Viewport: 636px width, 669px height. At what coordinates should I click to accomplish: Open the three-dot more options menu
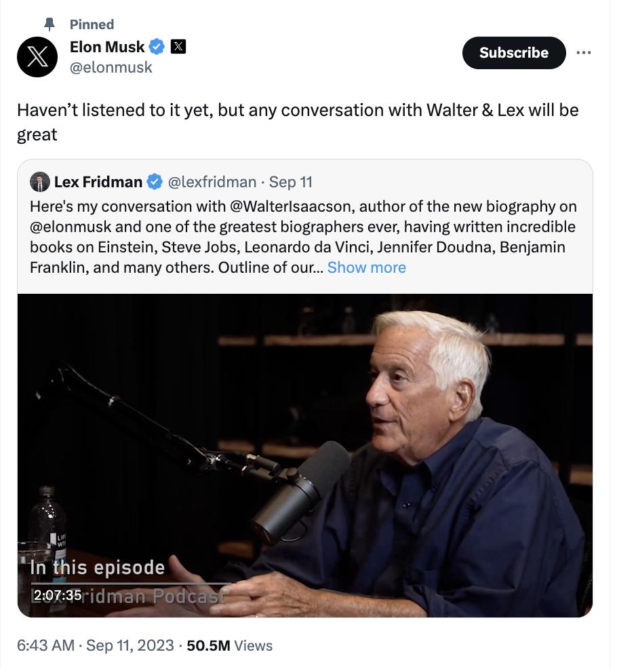583,53
